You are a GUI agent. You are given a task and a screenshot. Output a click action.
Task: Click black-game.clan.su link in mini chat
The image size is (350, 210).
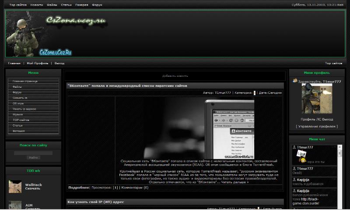(306, 201)
